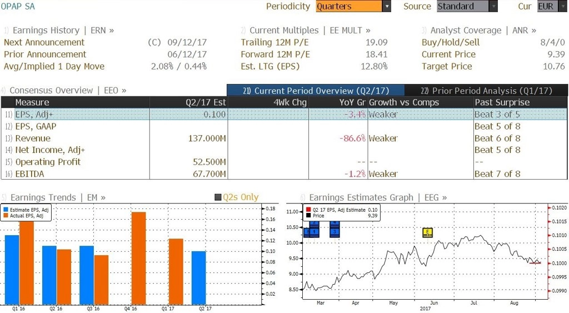Select the EPS, GAAP row
Viewport: 569px width, 313px height.
284,126
